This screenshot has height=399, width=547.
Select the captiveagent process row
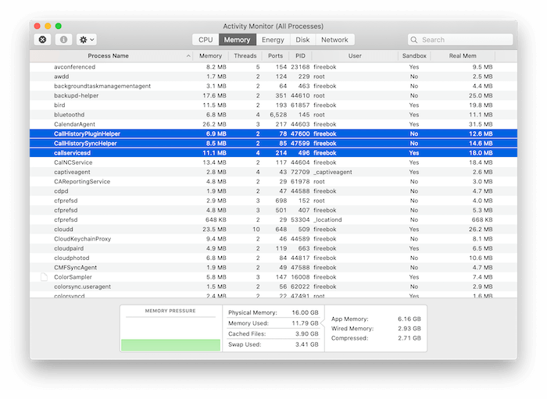click(x=273, y=172)
